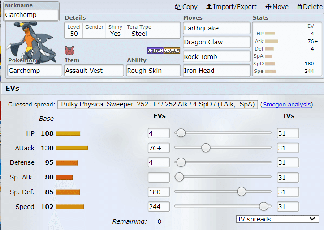The width and height of the screenshot is (324, 230).
Task: Click the Sp. Atk. IV input box
Action: [288, 177]
